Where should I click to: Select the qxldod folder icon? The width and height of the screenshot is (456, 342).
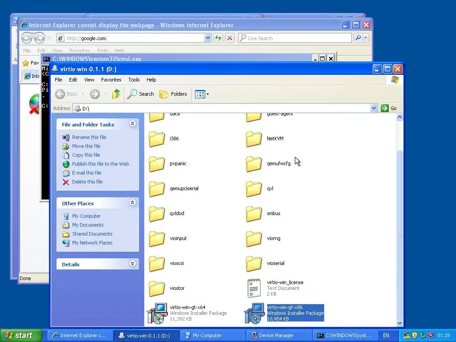click(157, 214)
